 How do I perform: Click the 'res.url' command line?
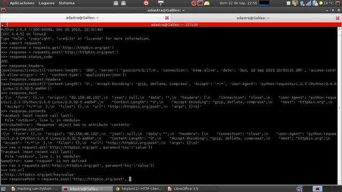(x=12, y=170)
